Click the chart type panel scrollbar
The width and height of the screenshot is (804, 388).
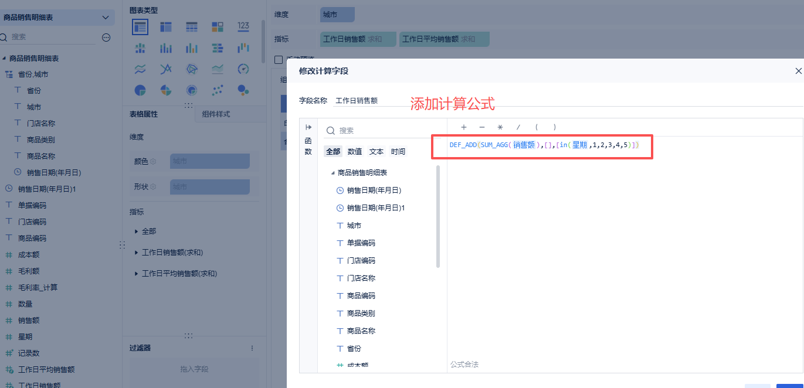264,41
